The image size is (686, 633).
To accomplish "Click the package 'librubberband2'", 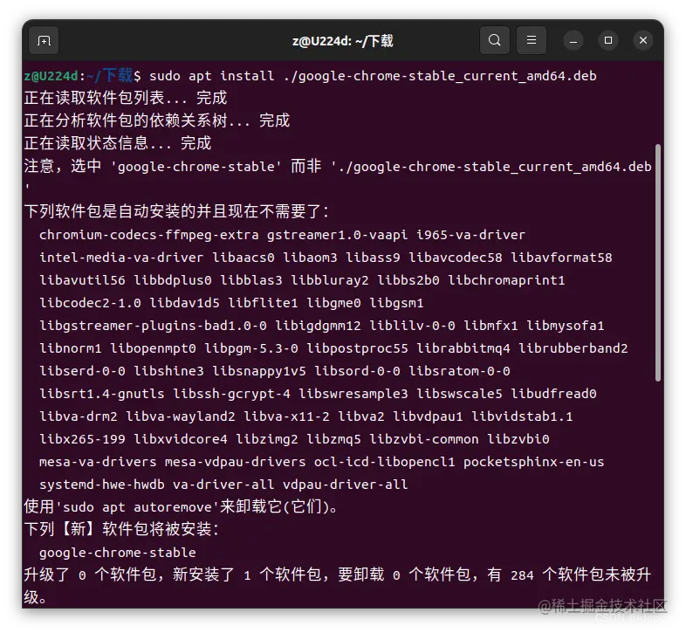I will 573,348.
